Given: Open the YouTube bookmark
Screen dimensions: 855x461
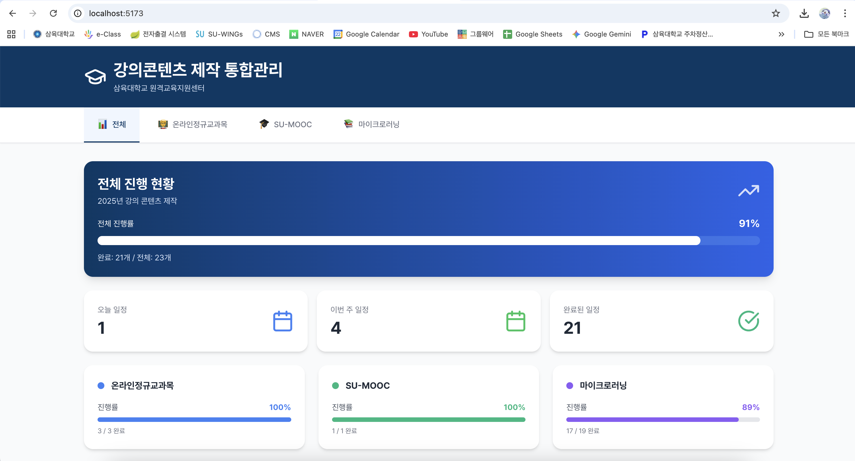Looking at the screenshot, I should point(428,34).
